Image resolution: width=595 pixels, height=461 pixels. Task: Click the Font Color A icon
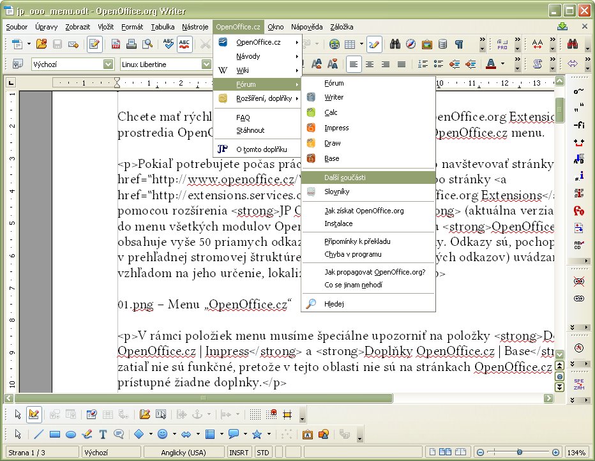(x=491, y=64)
